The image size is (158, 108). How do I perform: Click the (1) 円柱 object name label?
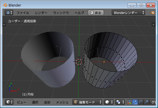28,94
